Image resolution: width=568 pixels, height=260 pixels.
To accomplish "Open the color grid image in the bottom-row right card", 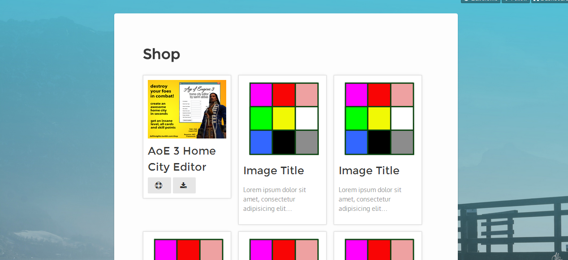I will pyautogui.click(x=379, y=249).
